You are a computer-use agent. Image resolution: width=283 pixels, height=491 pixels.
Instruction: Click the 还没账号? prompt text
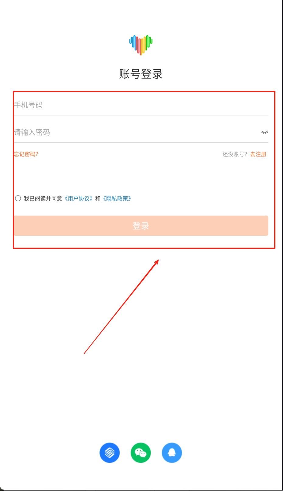(235, 154)
